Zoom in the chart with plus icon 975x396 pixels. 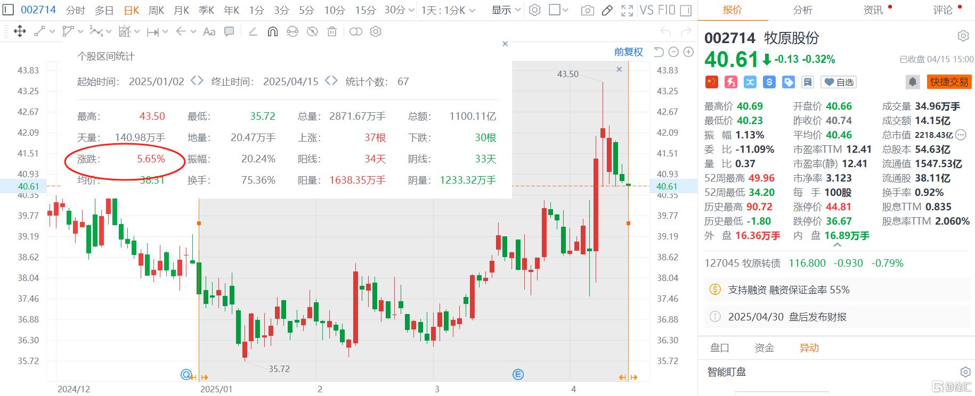click(688, 52)
